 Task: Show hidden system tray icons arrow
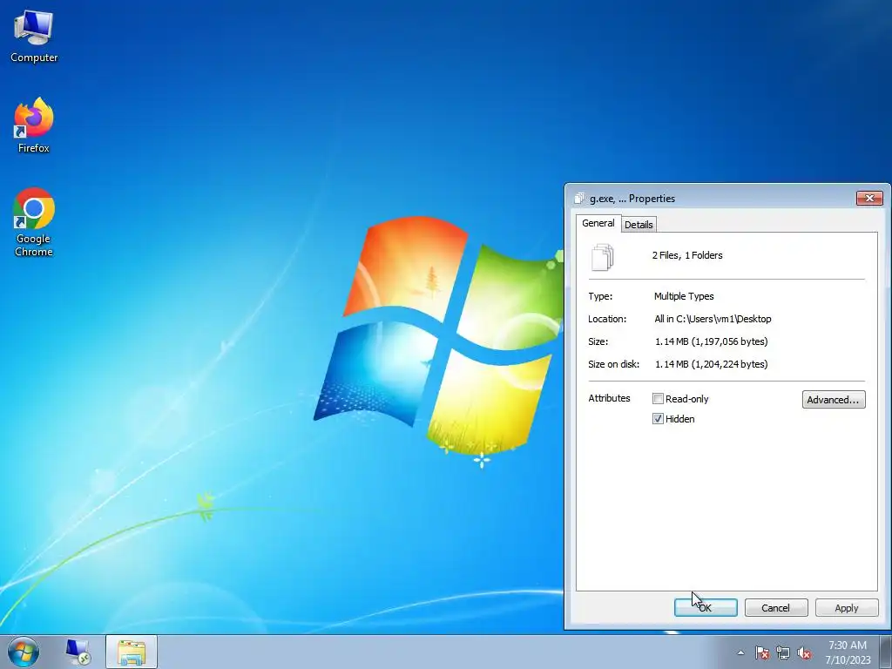pos(740,652)
